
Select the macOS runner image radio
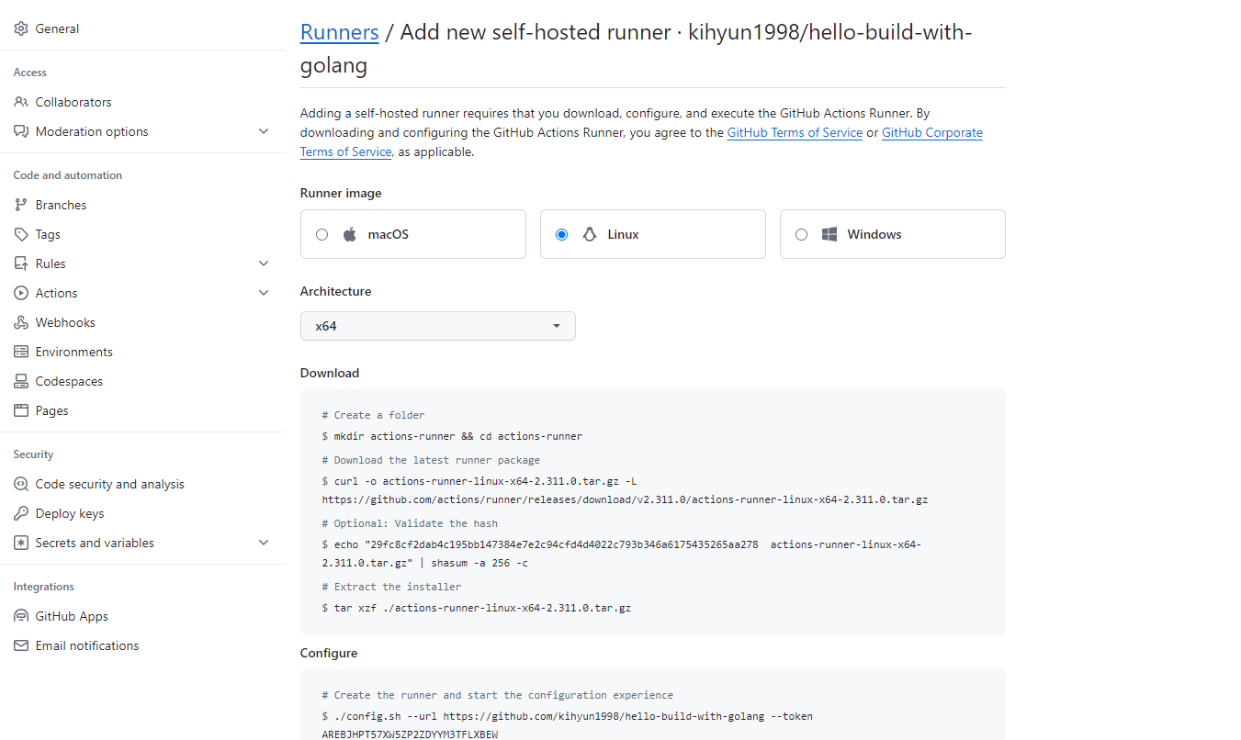tap(322, 234)
